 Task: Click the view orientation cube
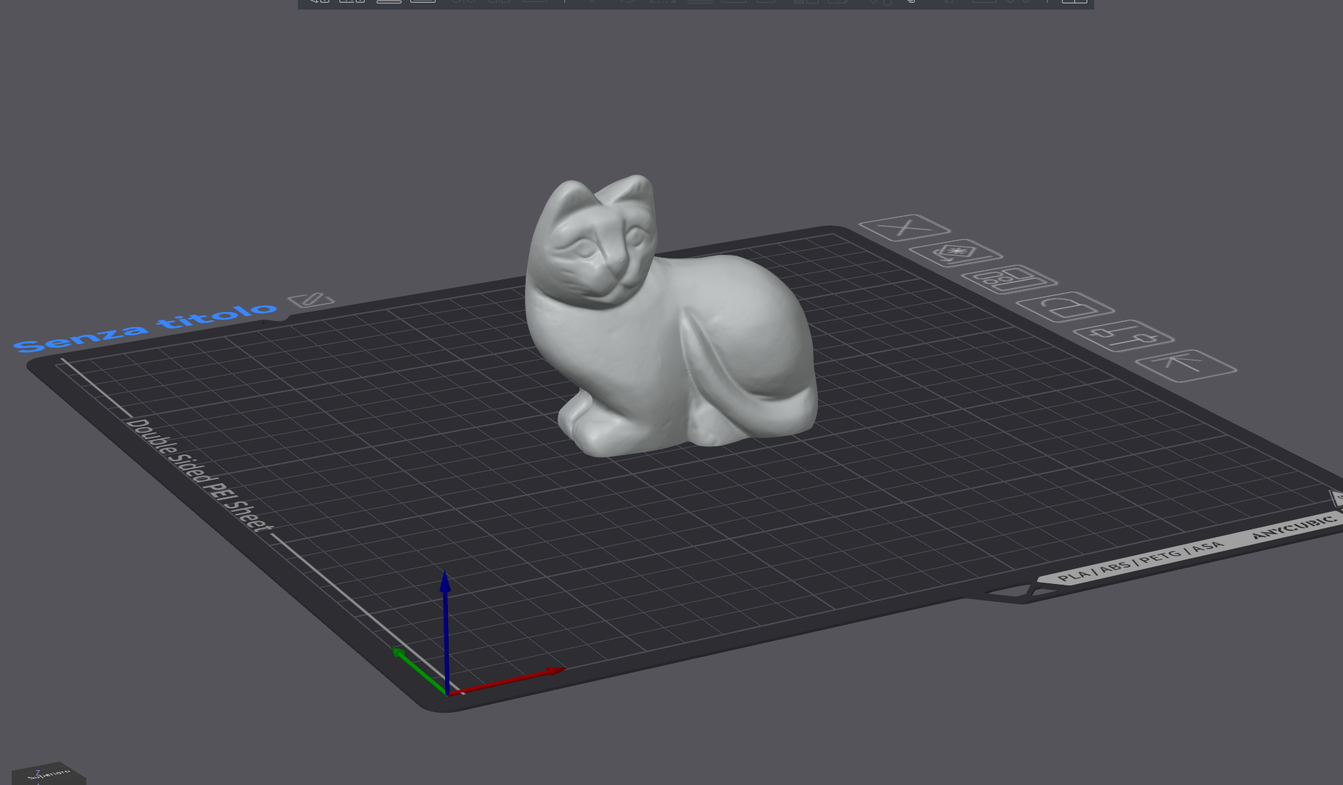point(48,774)
